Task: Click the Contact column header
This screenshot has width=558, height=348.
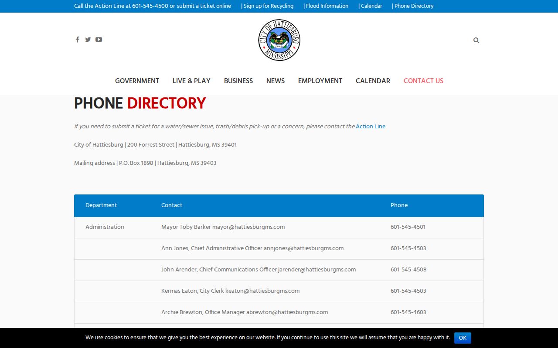Action: [x=172, y=205]
